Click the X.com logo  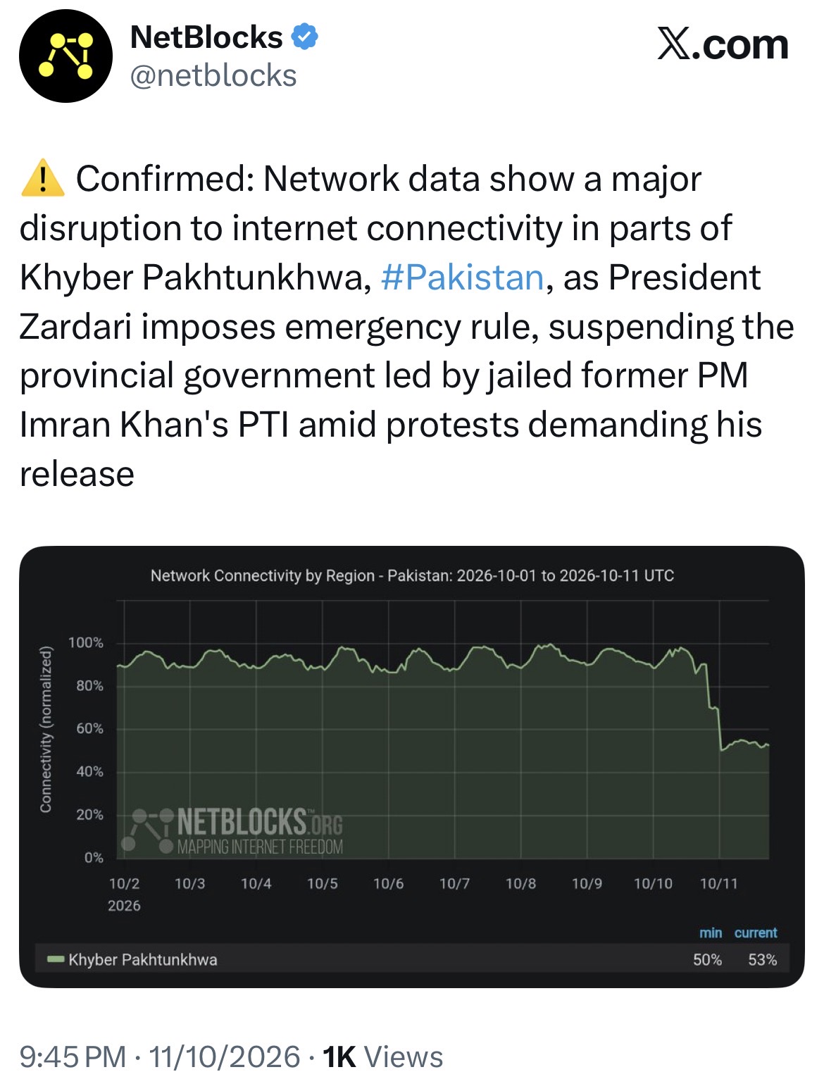click(723, 45)
